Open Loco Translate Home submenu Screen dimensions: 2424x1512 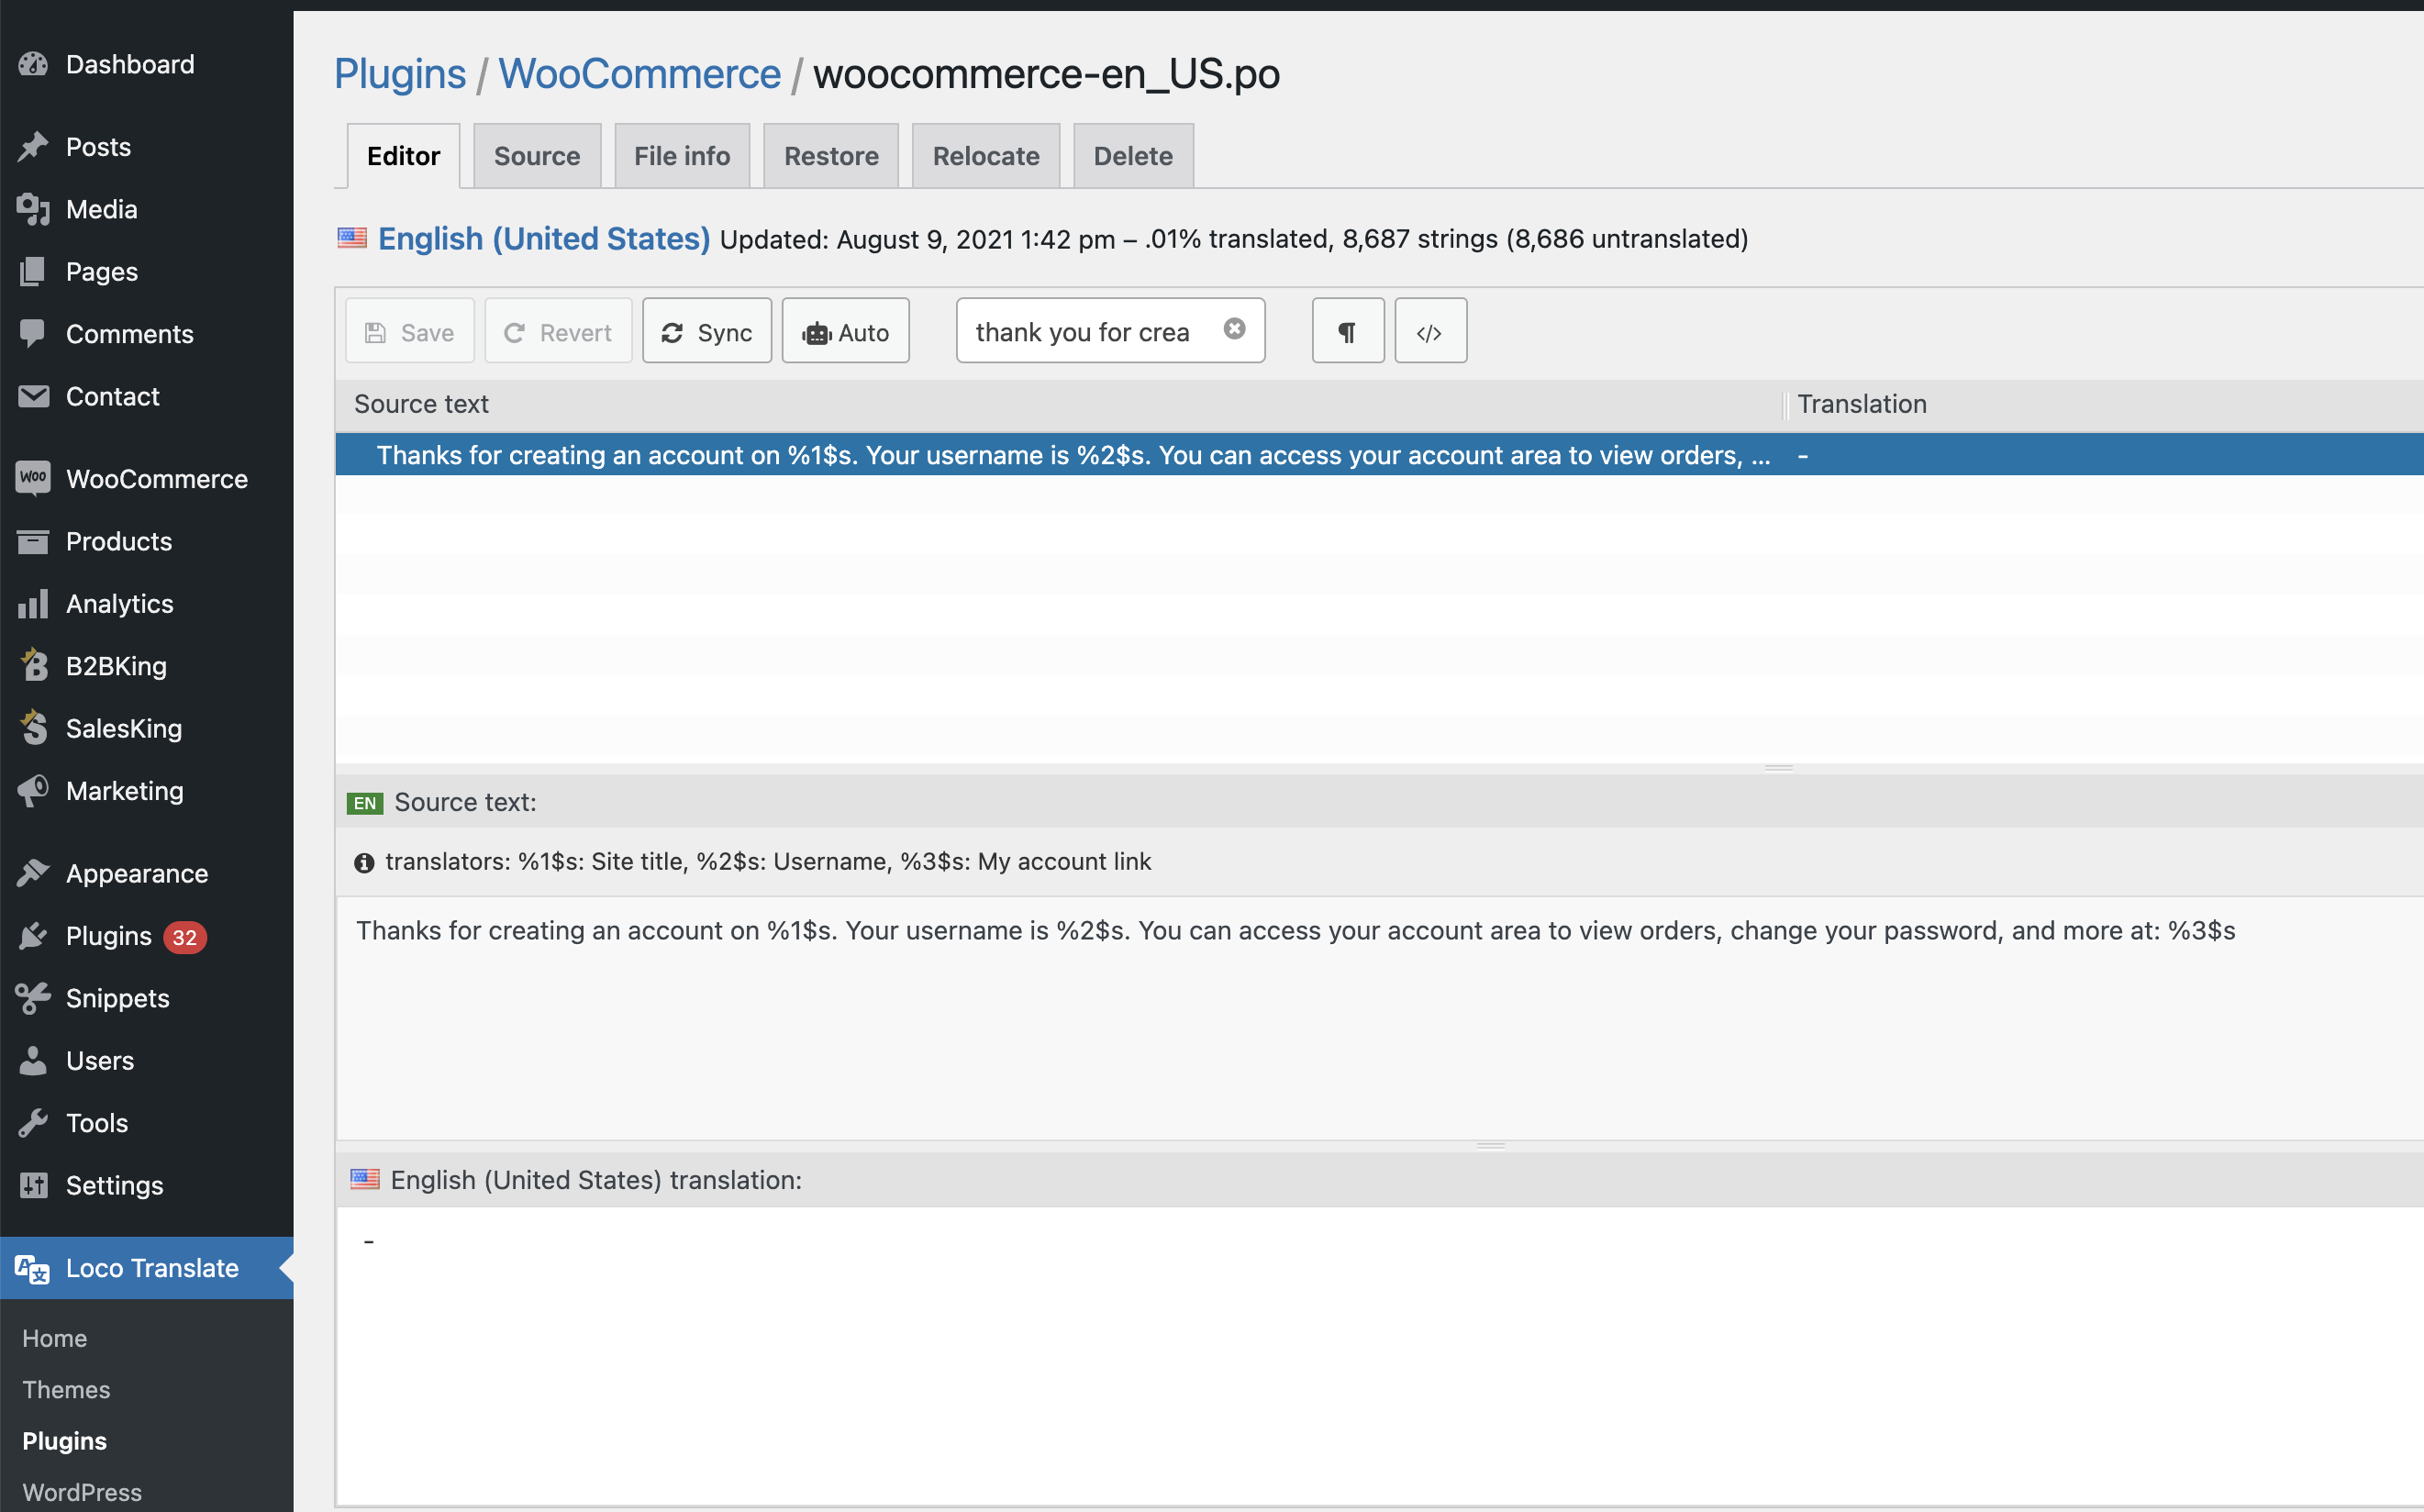[55, 1338]
